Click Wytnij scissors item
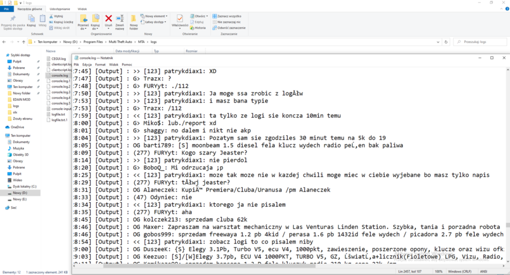Image resolution: width=510 pixels, height=275 pixels. click(57, 16)
